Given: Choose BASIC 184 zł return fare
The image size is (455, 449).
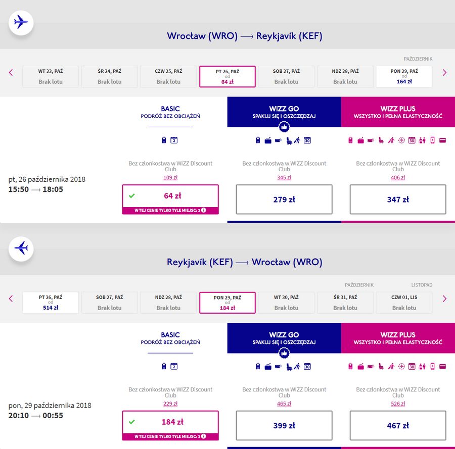Looking at the screenshot, I should pos(170,426).
